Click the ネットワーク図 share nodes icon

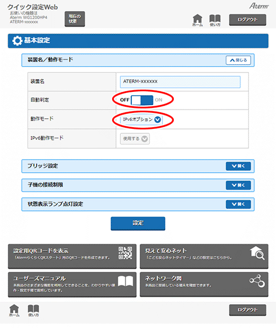[257, 281]
